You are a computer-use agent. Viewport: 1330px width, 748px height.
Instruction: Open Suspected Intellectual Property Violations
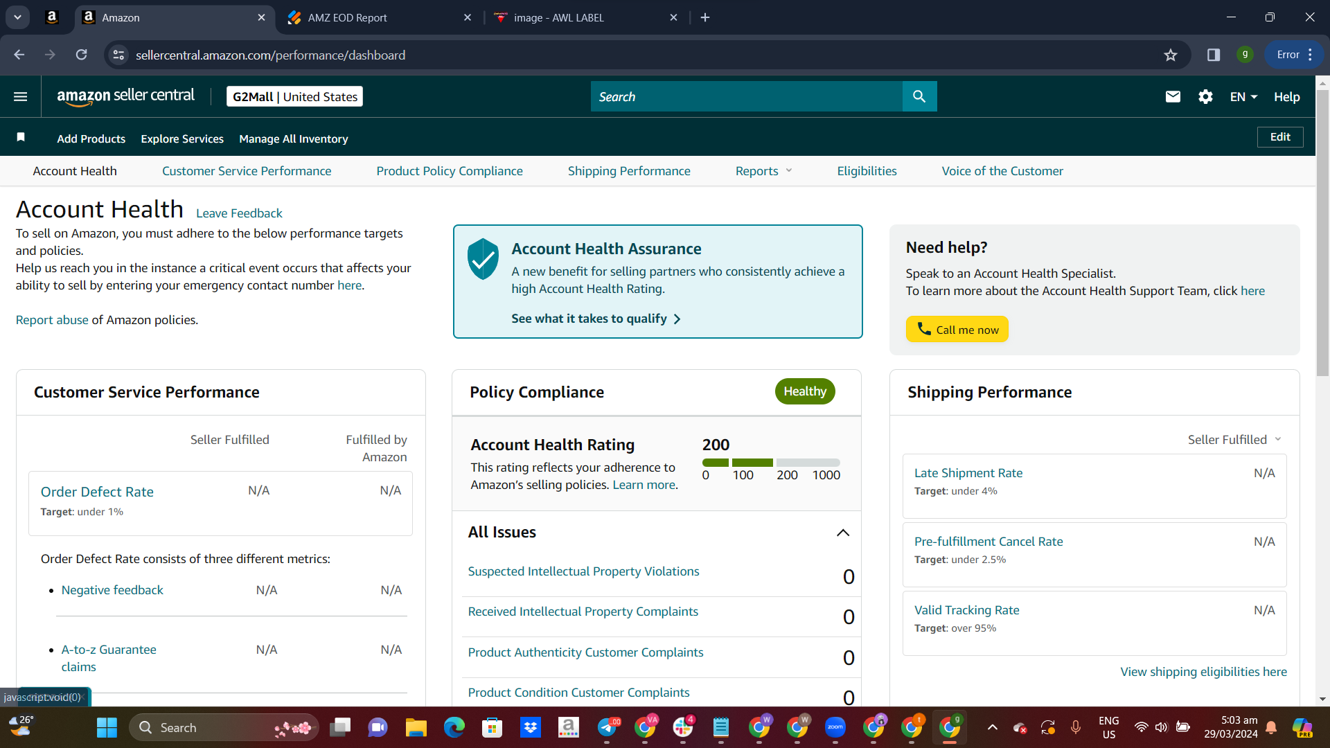click(583, 571)
